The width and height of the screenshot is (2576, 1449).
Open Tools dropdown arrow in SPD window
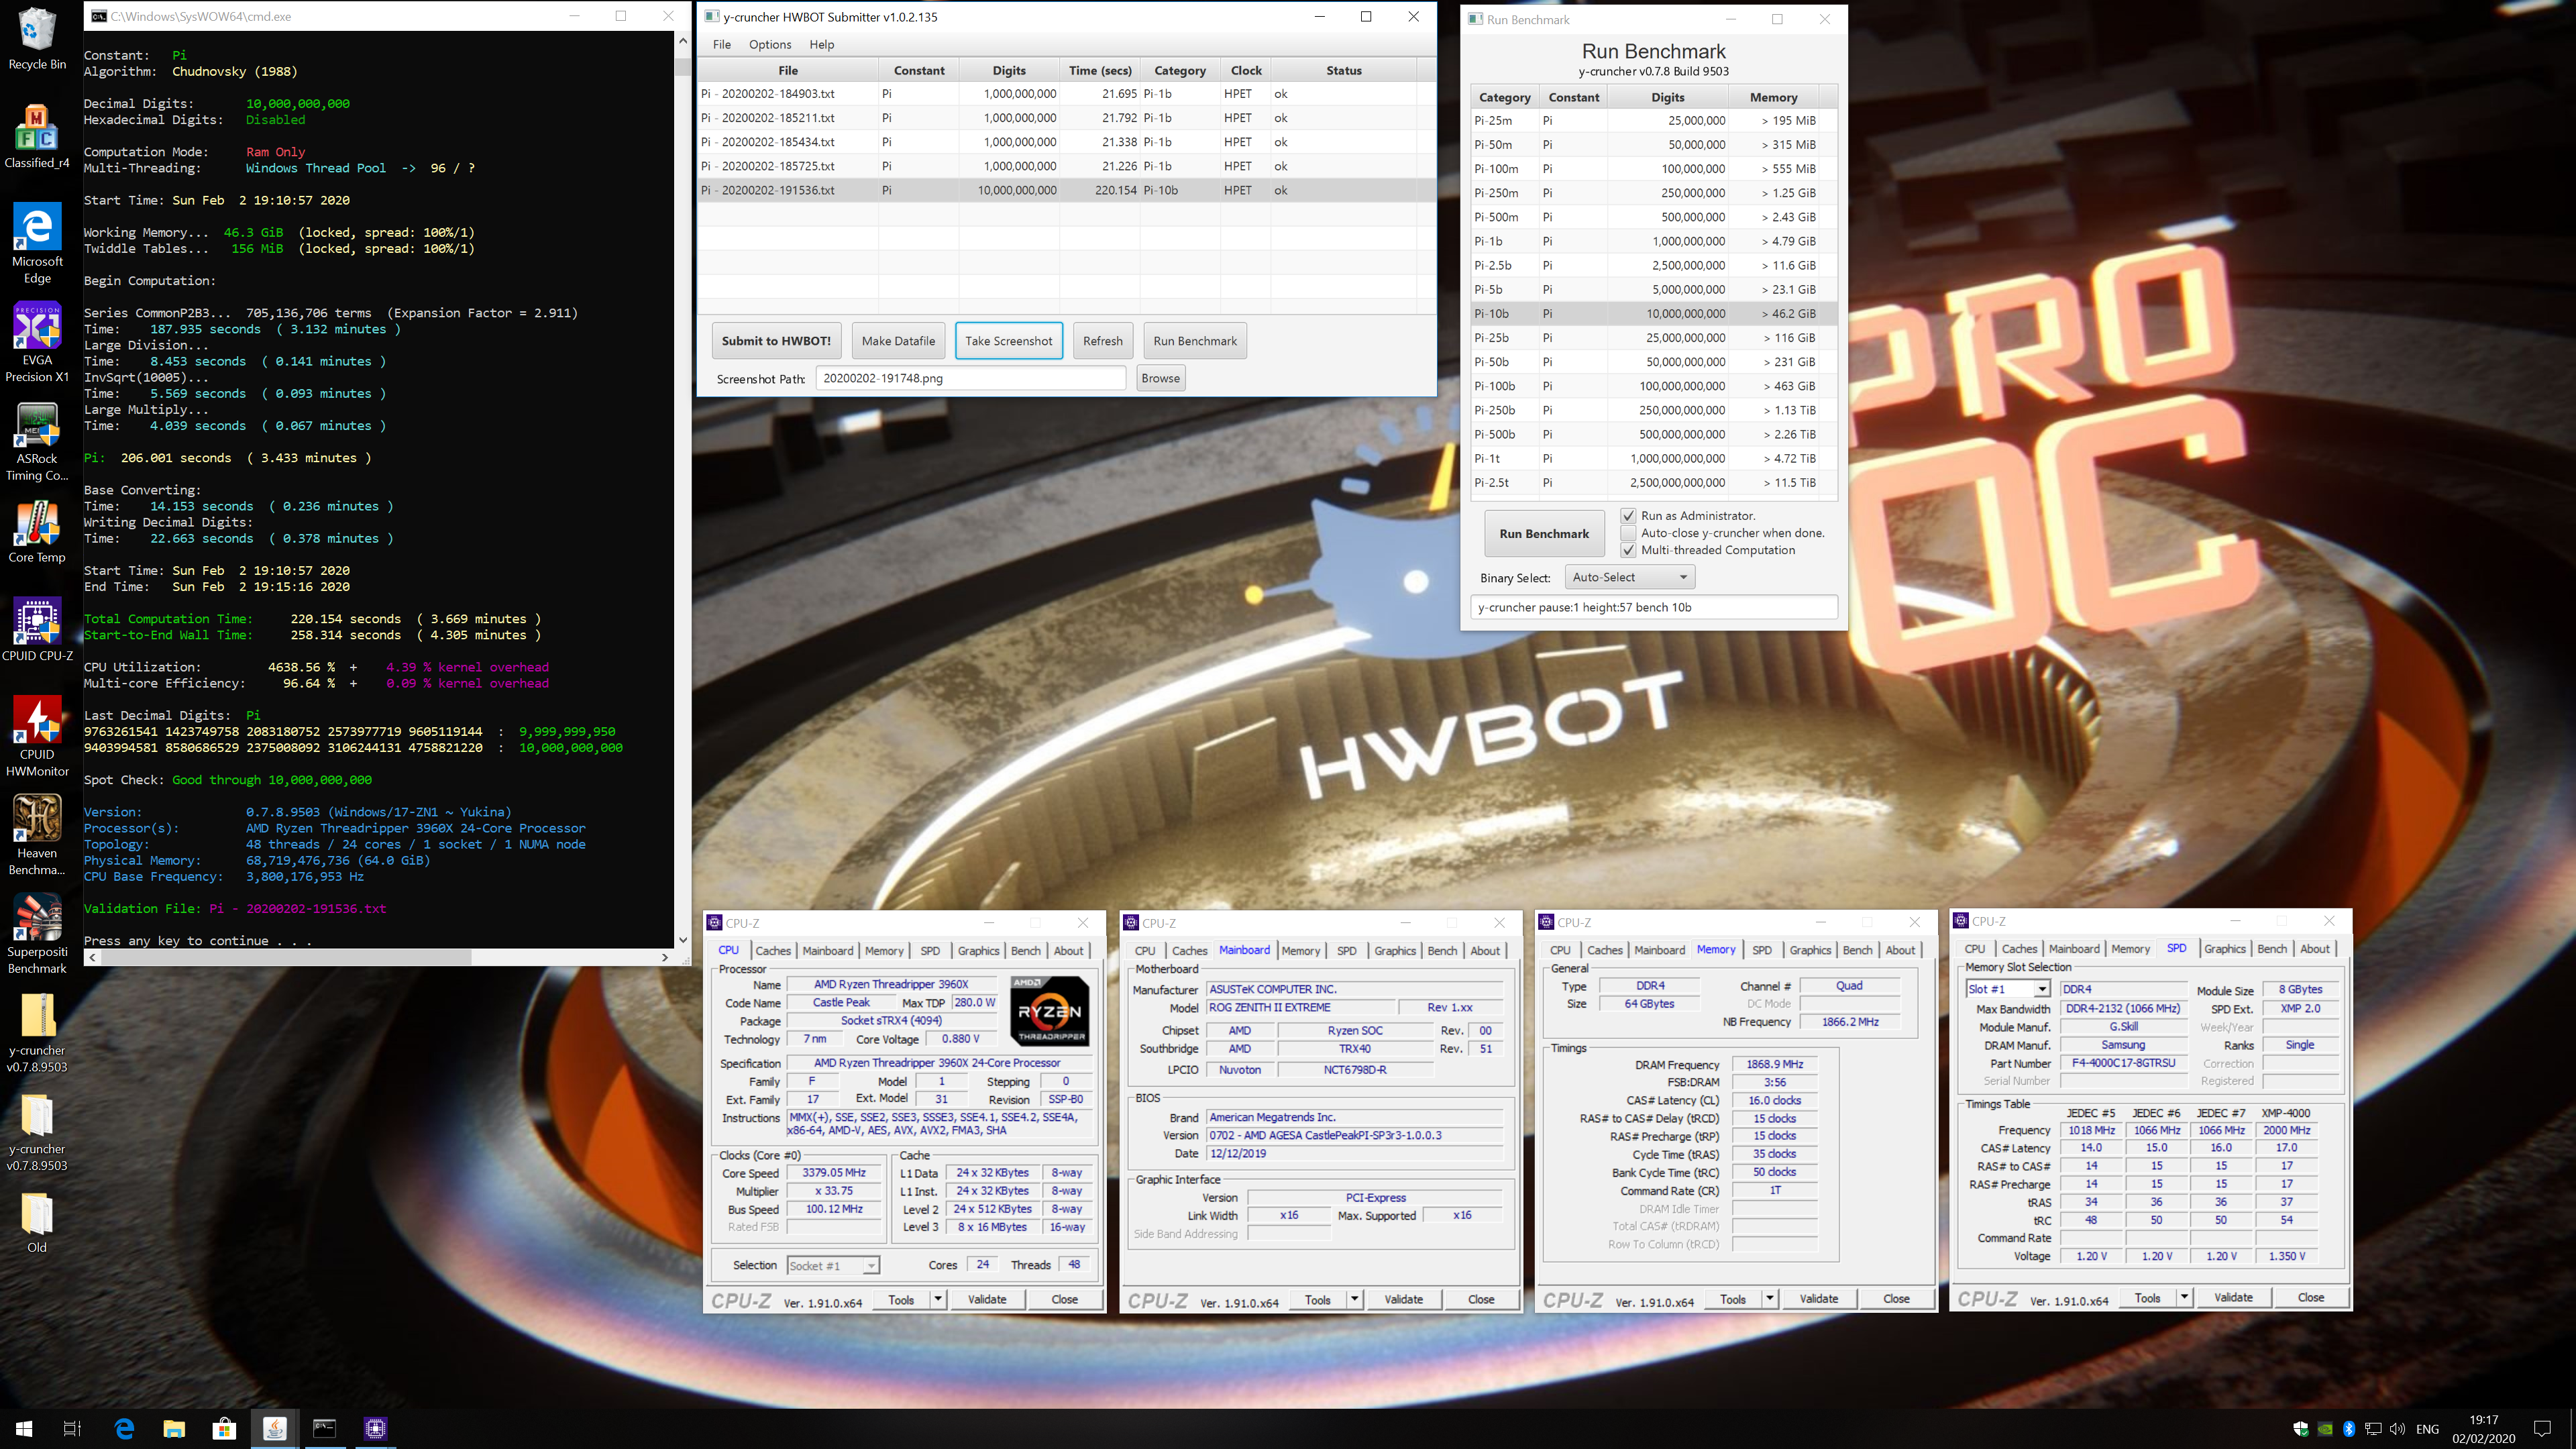[x=2185, y=1297]
